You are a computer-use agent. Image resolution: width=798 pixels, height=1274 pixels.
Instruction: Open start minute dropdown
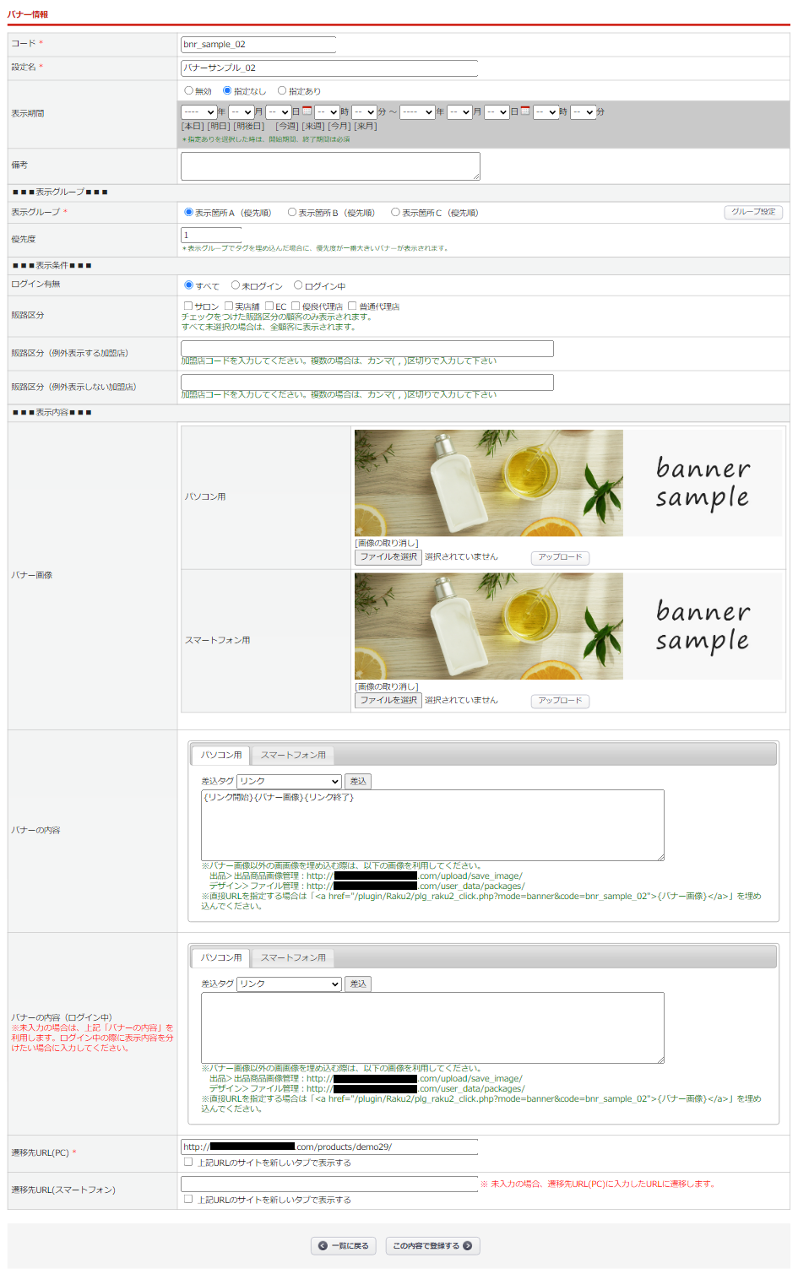(364, 111)
